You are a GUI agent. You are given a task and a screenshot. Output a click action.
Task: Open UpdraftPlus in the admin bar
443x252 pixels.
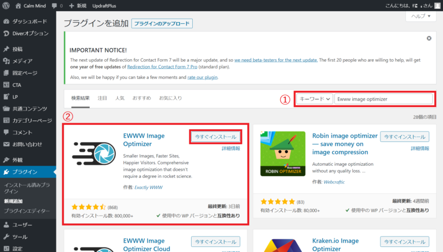coord(104,6)
